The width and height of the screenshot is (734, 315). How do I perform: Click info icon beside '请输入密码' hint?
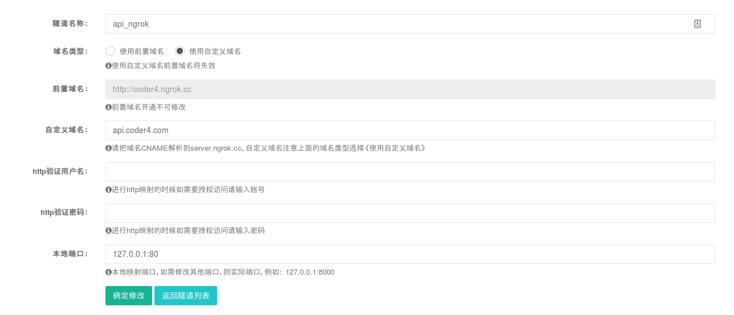coord(108,231)
